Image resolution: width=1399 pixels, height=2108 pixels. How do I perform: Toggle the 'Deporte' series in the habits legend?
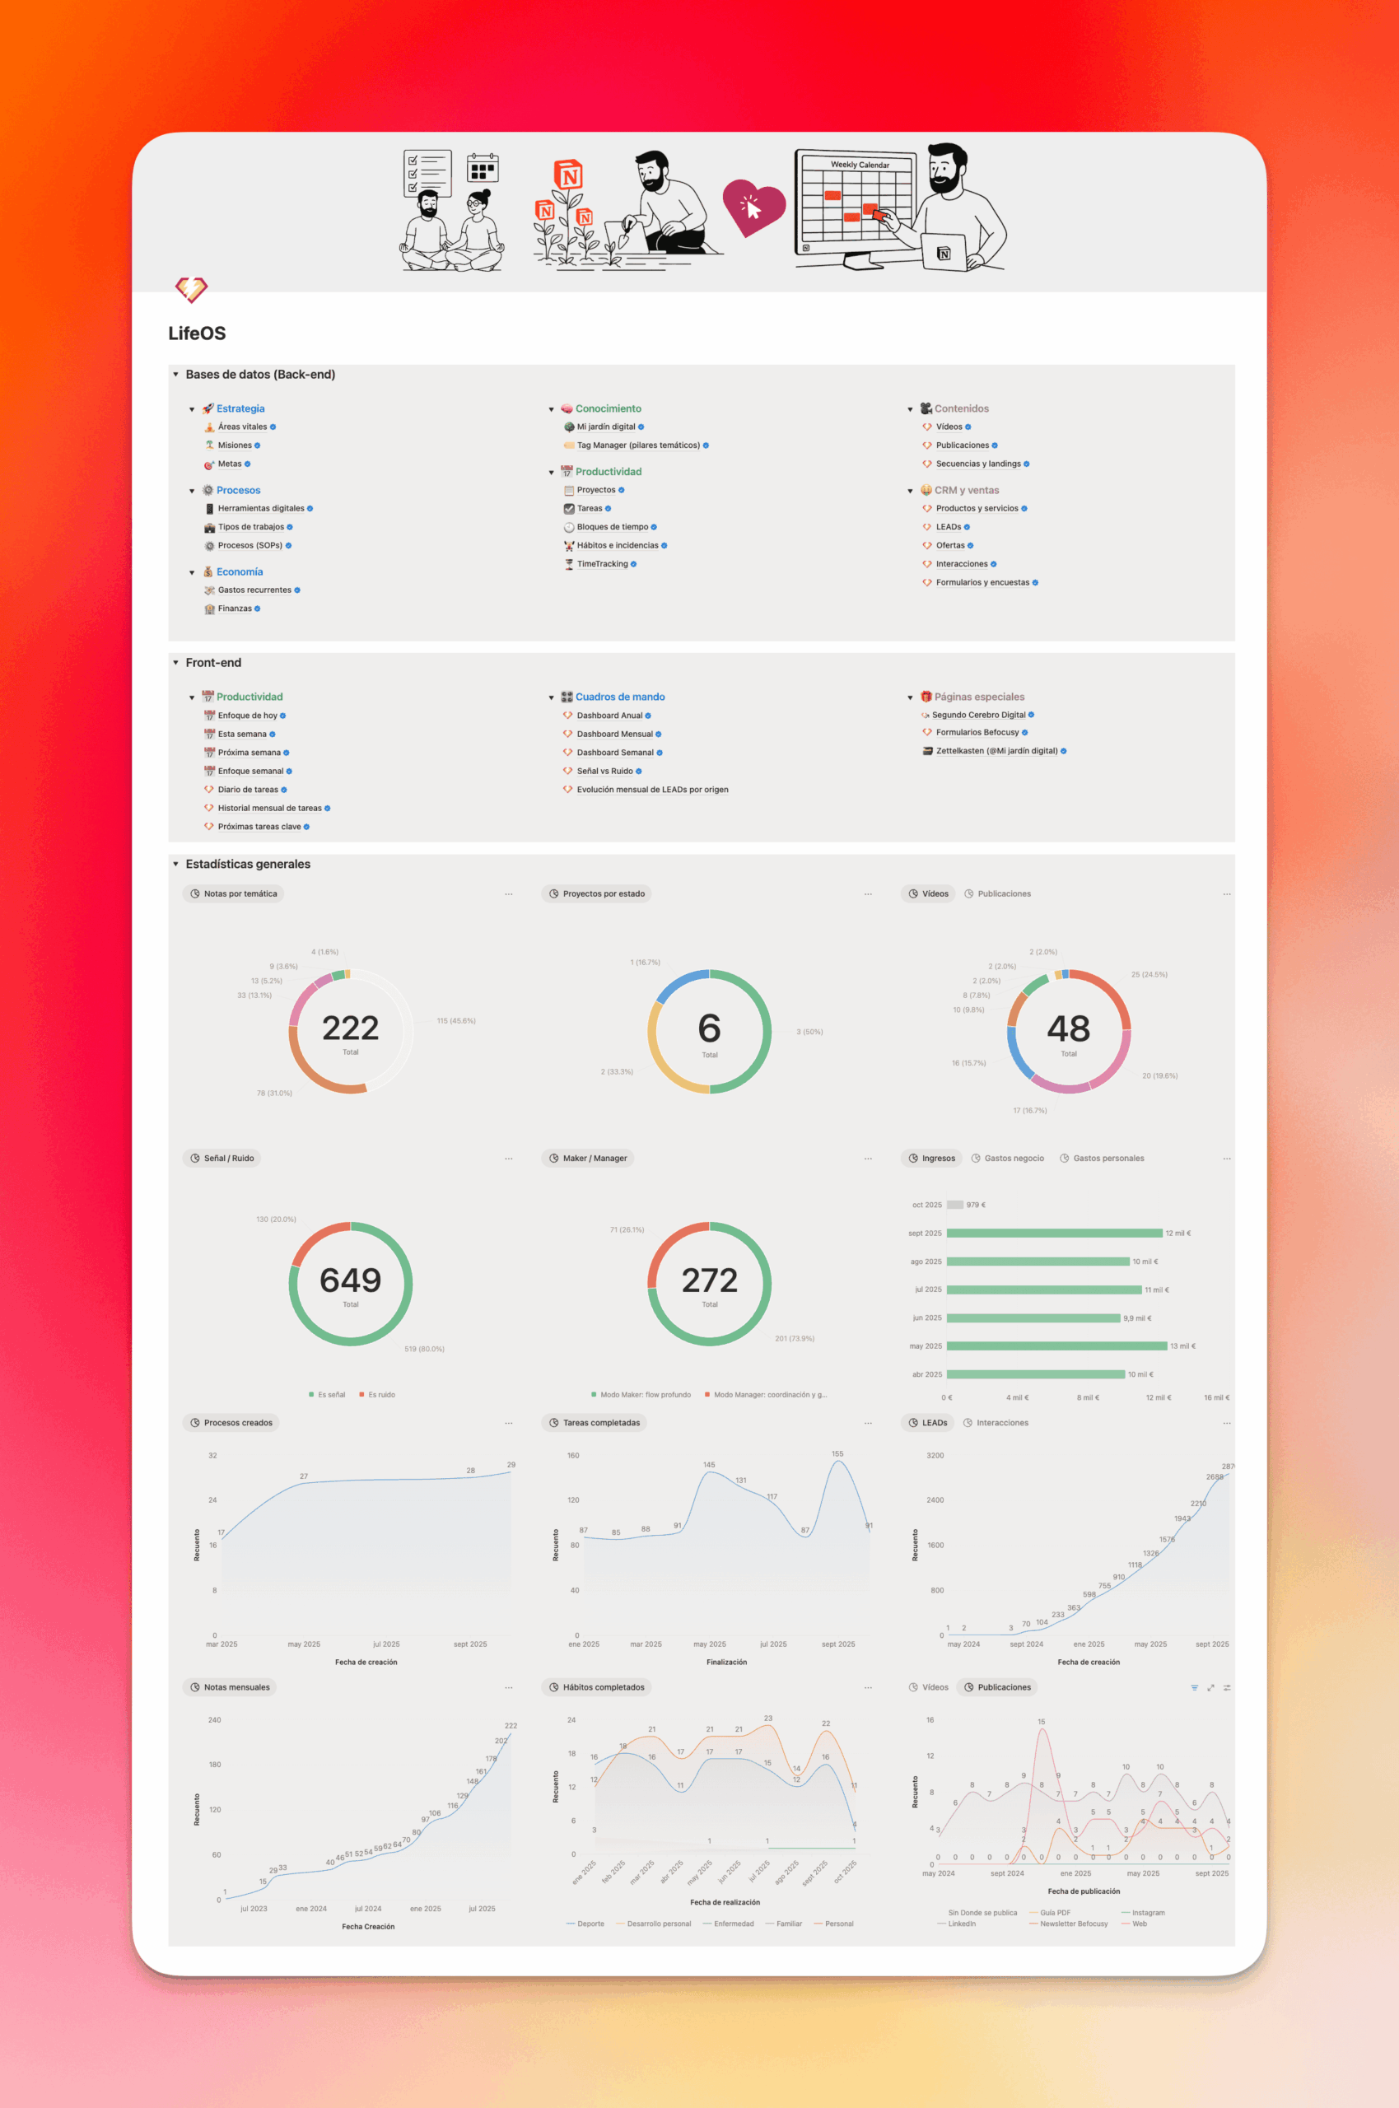click(x=590, y=1924)
